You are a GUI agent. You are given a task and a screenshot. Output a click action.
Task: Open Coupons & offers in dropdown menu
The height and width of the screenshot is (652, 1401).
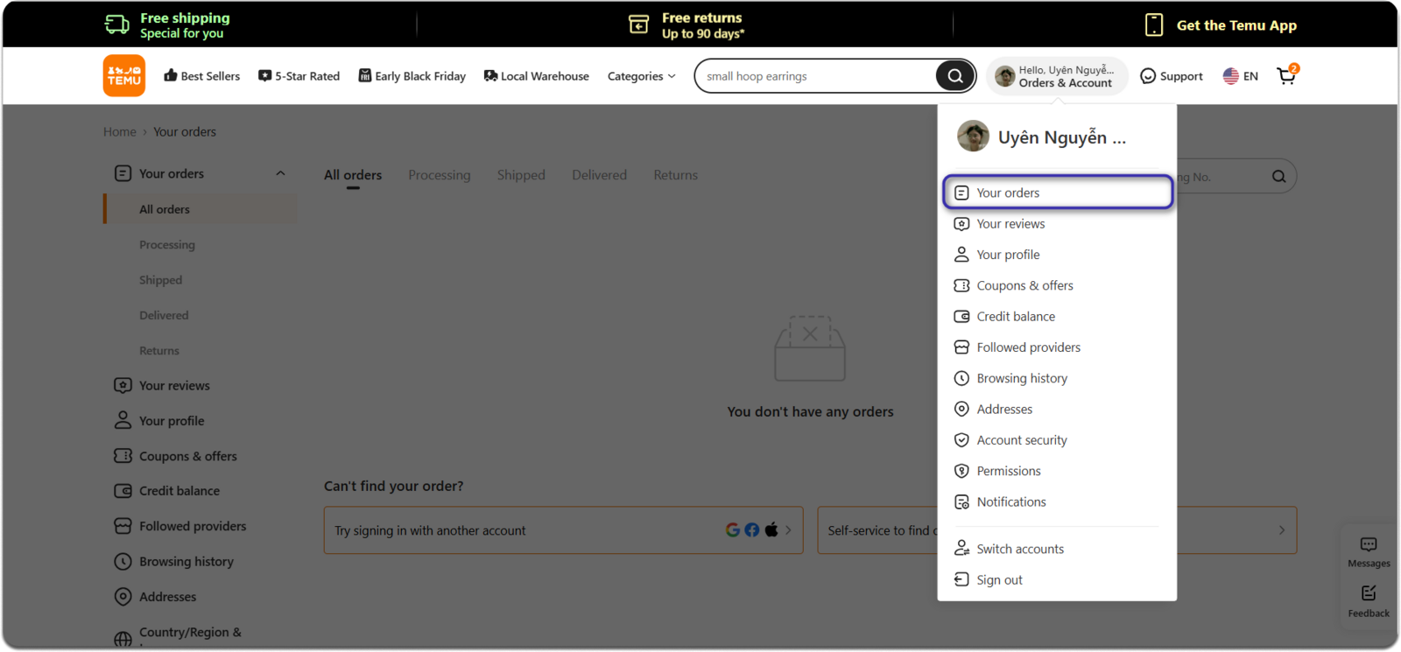click(x=1058, y=285)
